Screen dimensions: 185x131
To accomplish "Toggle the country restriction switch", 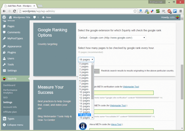I will 97,71.
